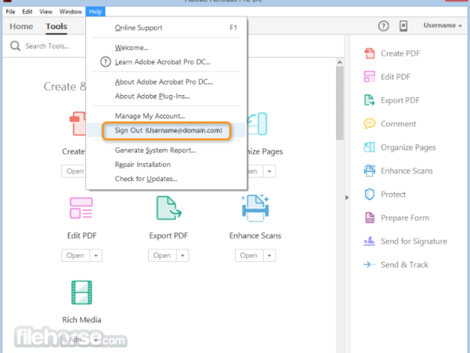This screenshot has height=353, width=470.
Task: Open the File menu
Action: [x=10, y=12]
